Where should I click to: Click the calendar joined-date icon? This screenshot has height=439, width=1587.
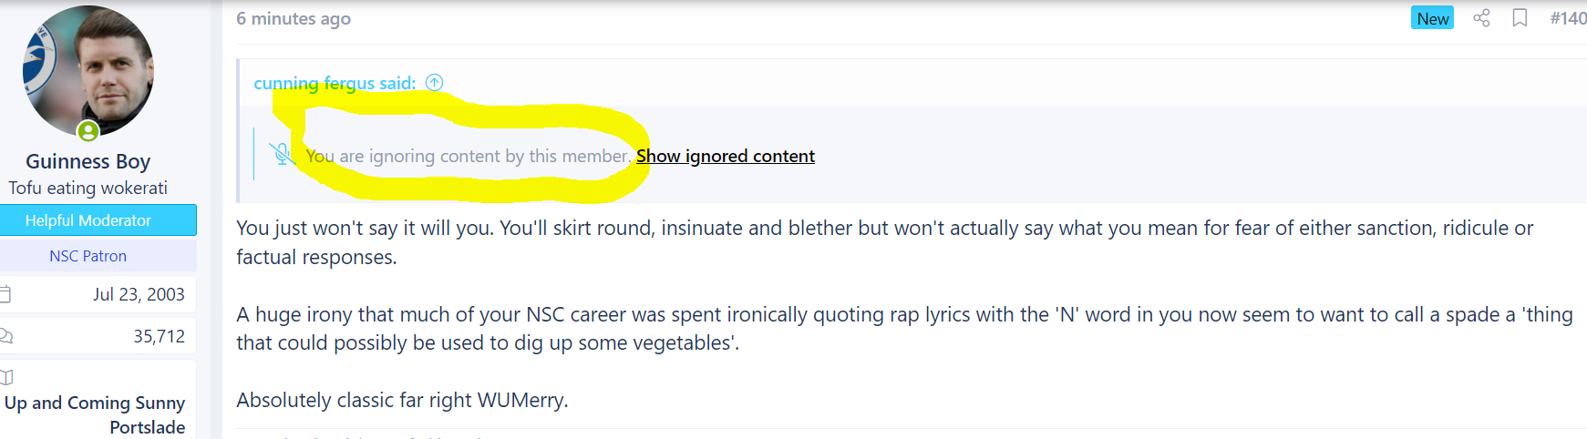(x=5, y=294)
